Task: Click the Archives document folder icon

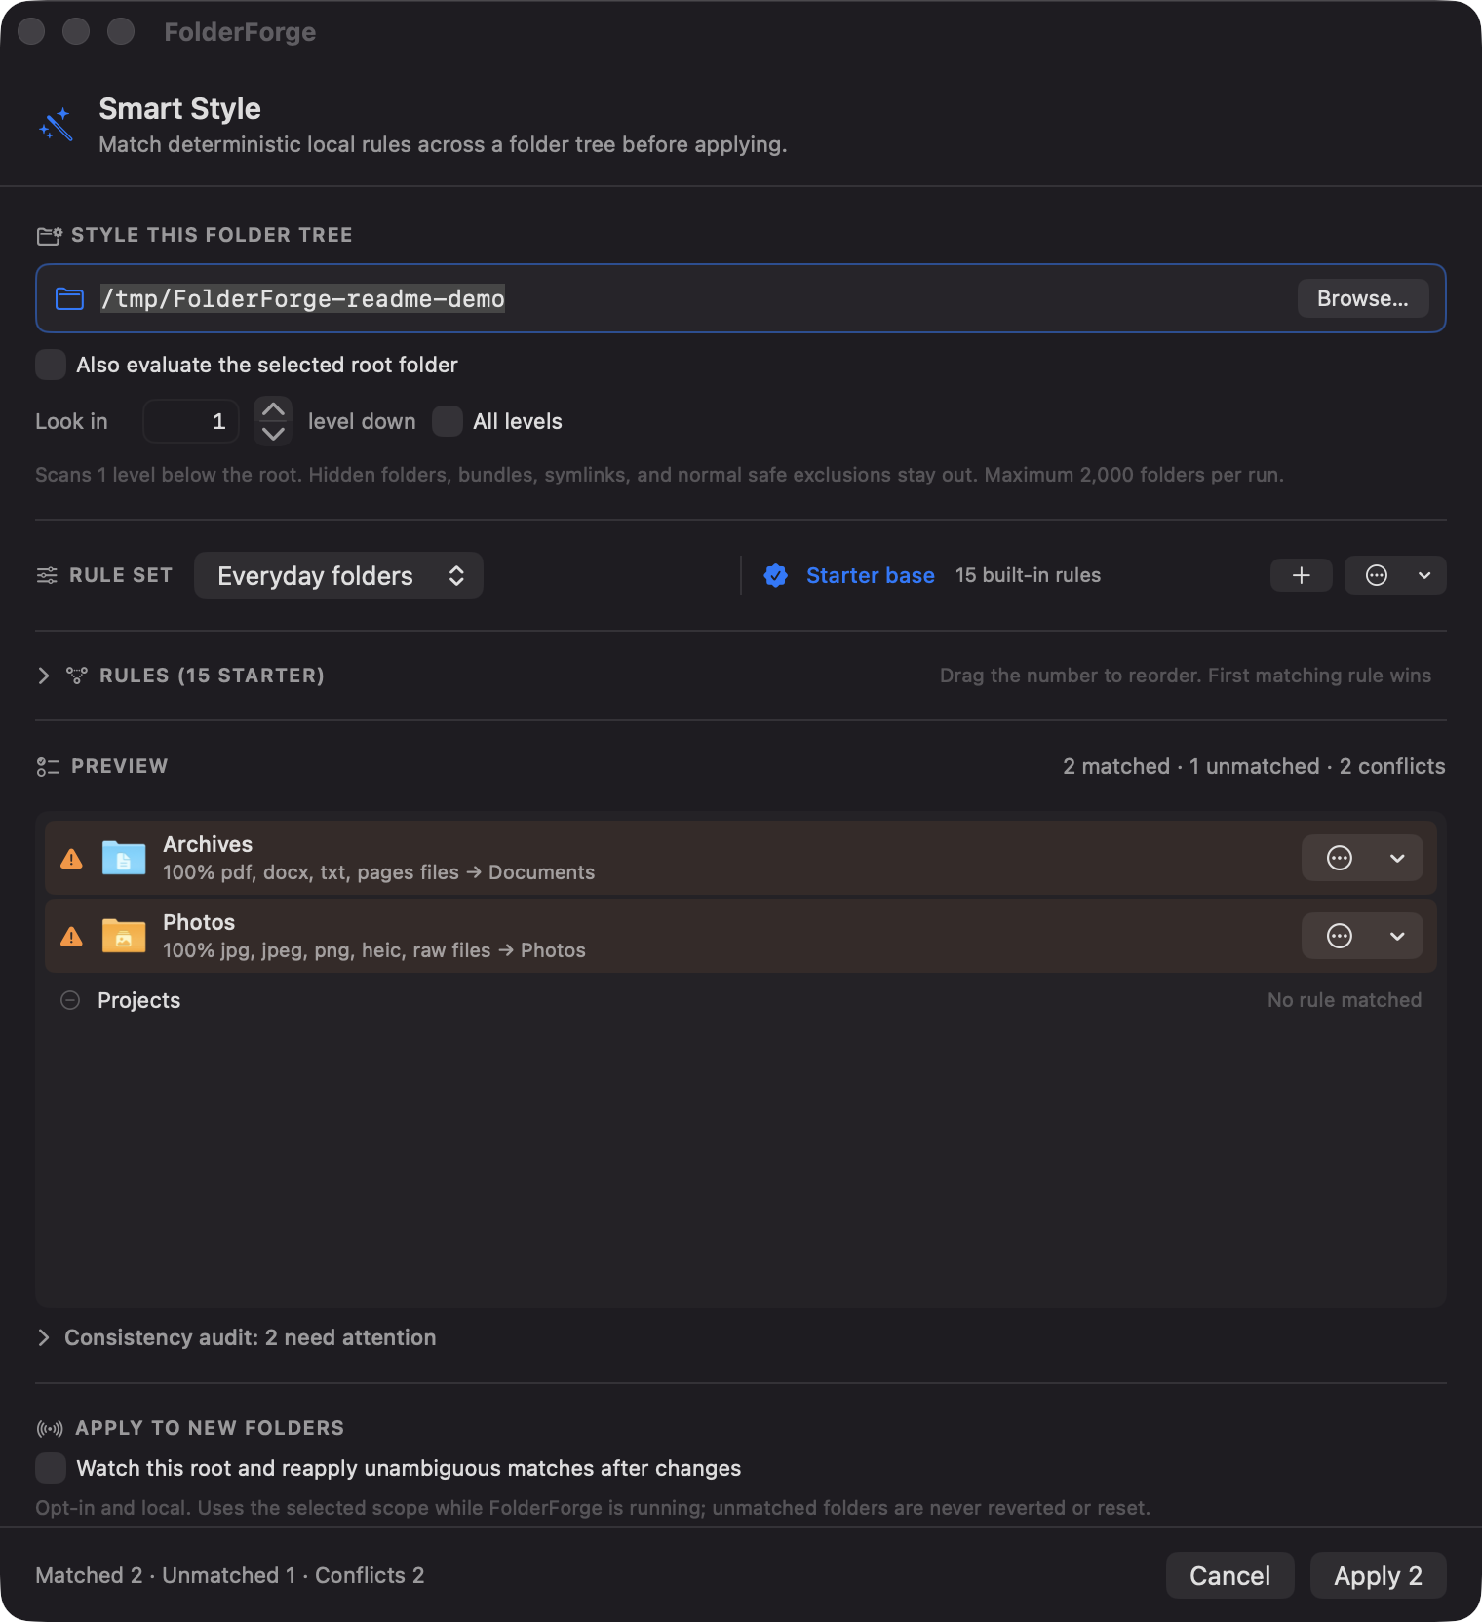Action: click(x=124, y=858)
